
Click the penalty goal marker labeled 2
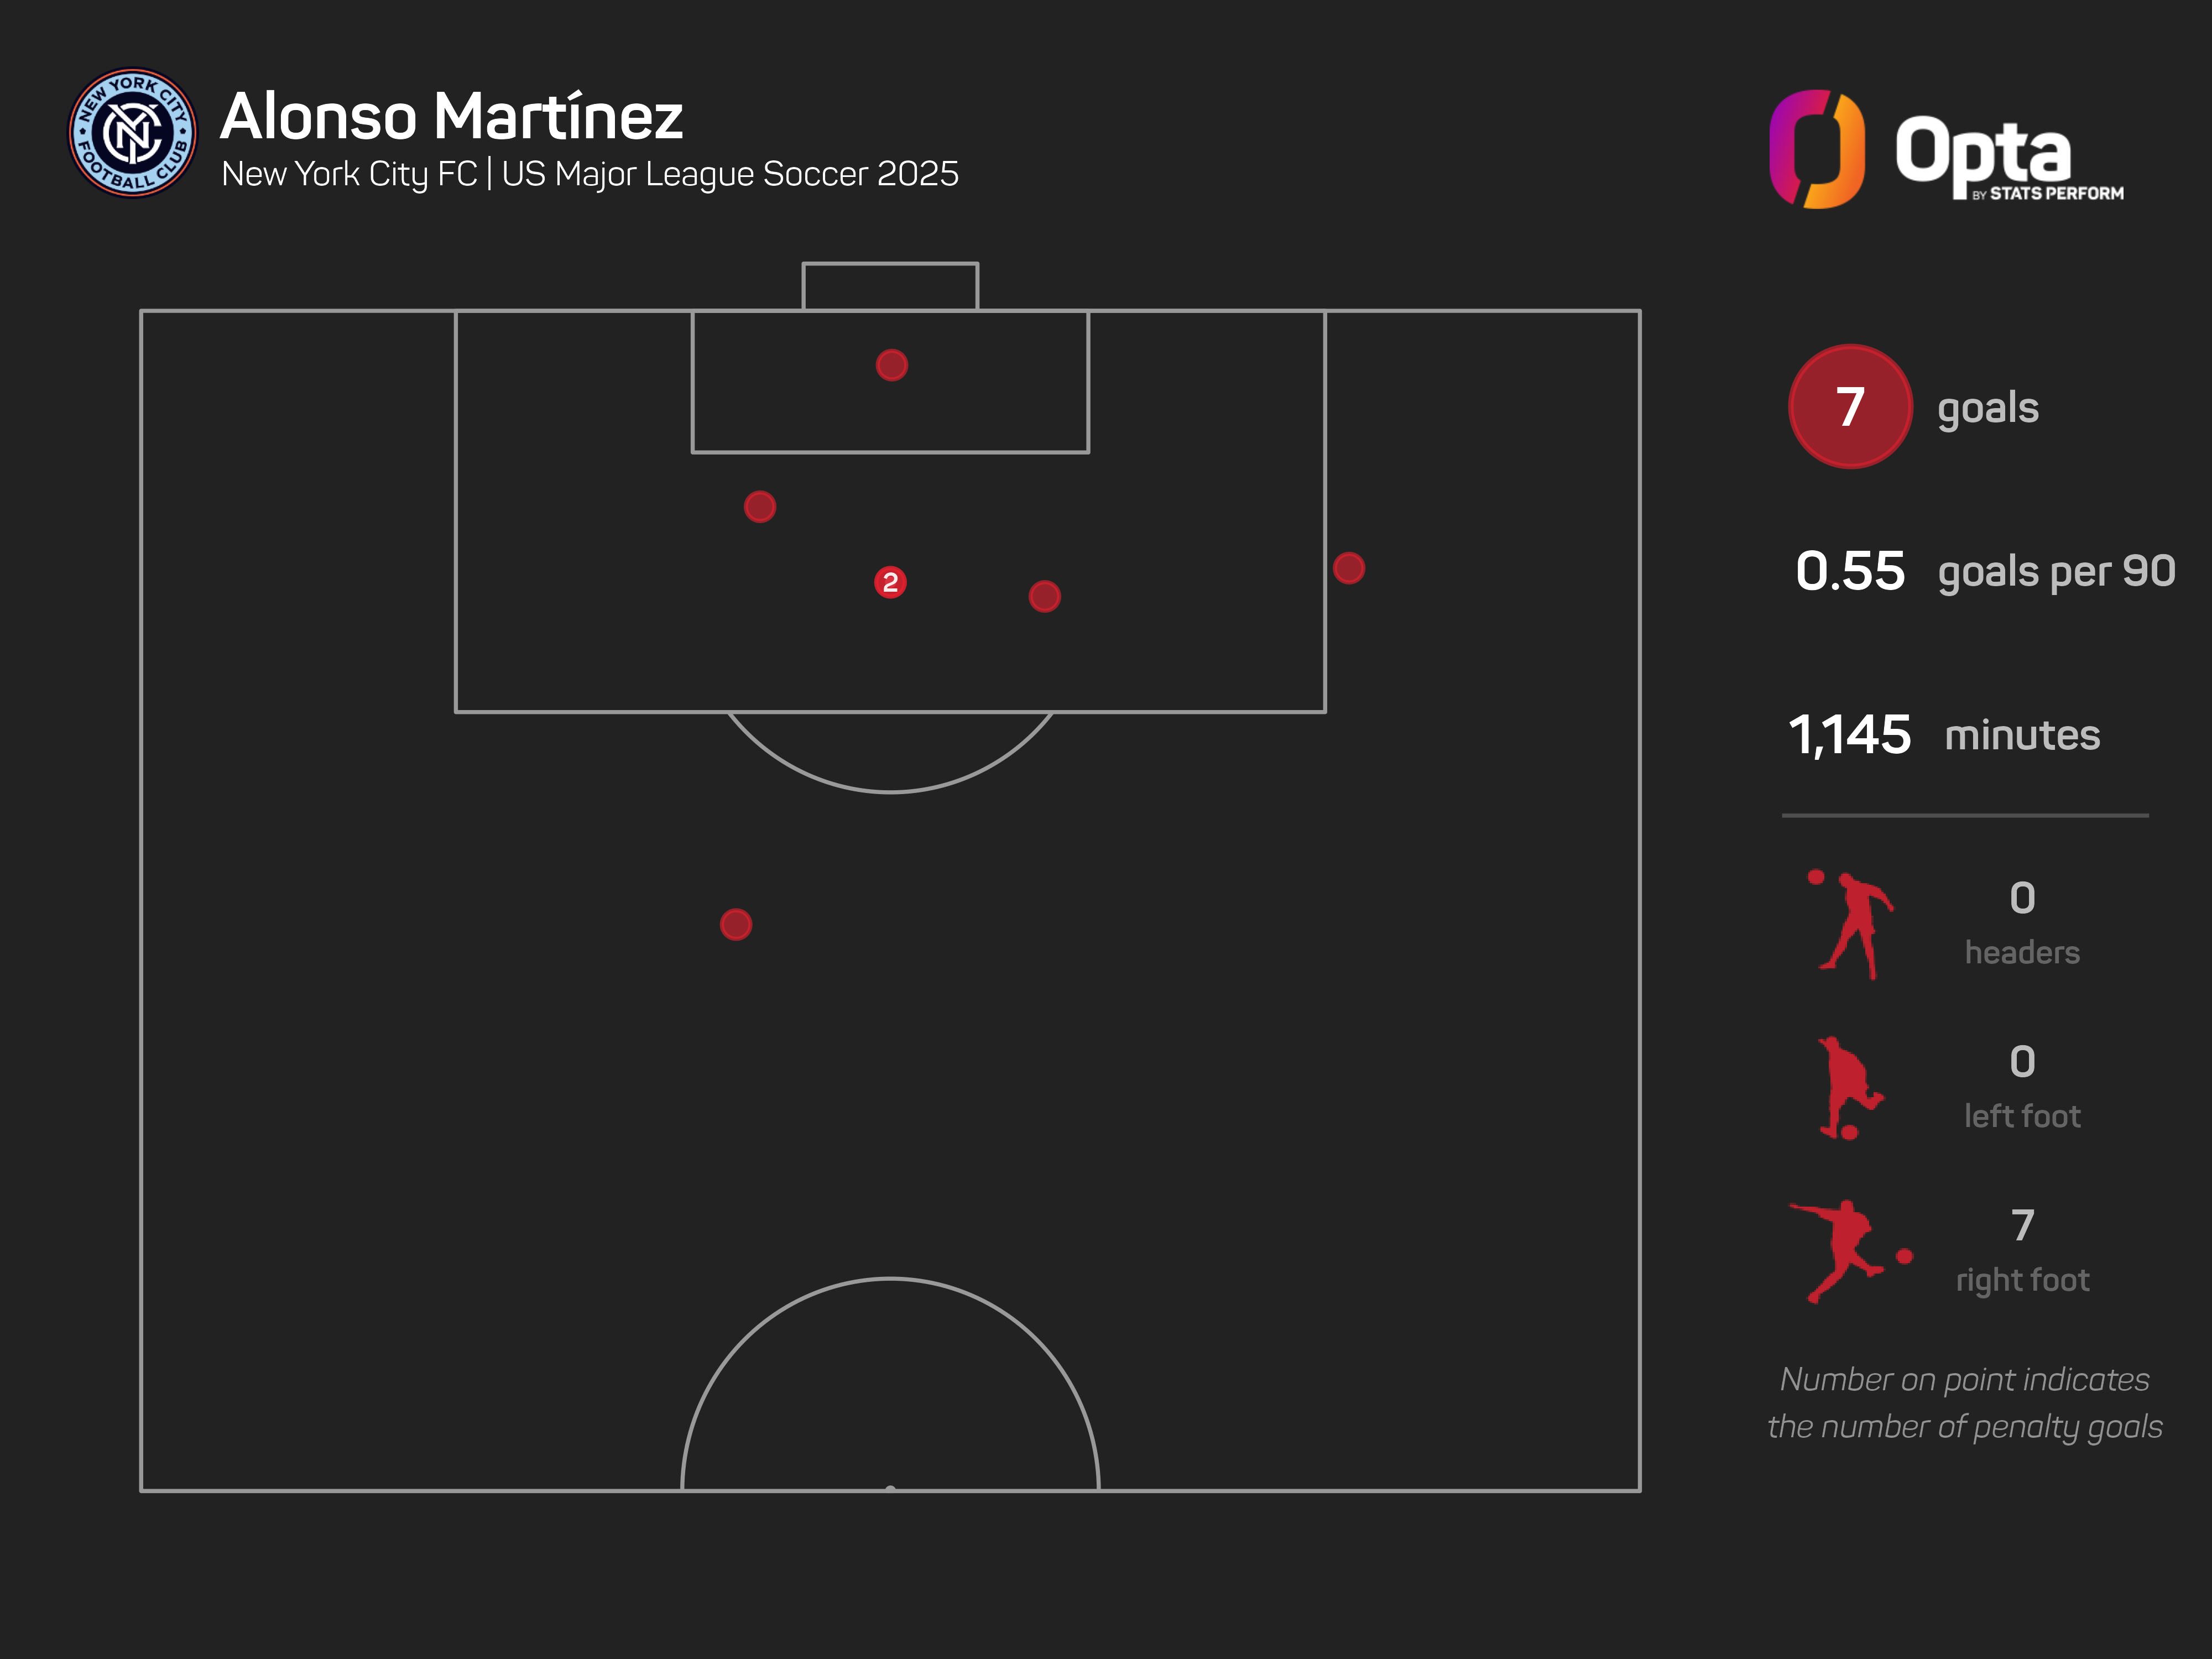click(890, 582)
